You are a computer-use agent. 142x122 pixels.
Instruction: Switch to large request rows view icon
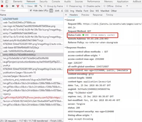point(36,6)
